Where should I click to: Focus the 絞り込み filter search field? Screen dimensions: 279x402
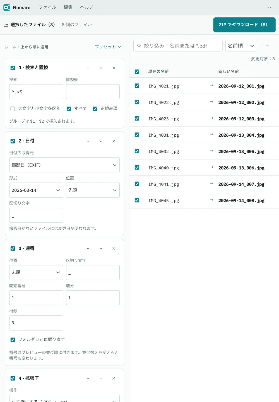click(178, 46)
